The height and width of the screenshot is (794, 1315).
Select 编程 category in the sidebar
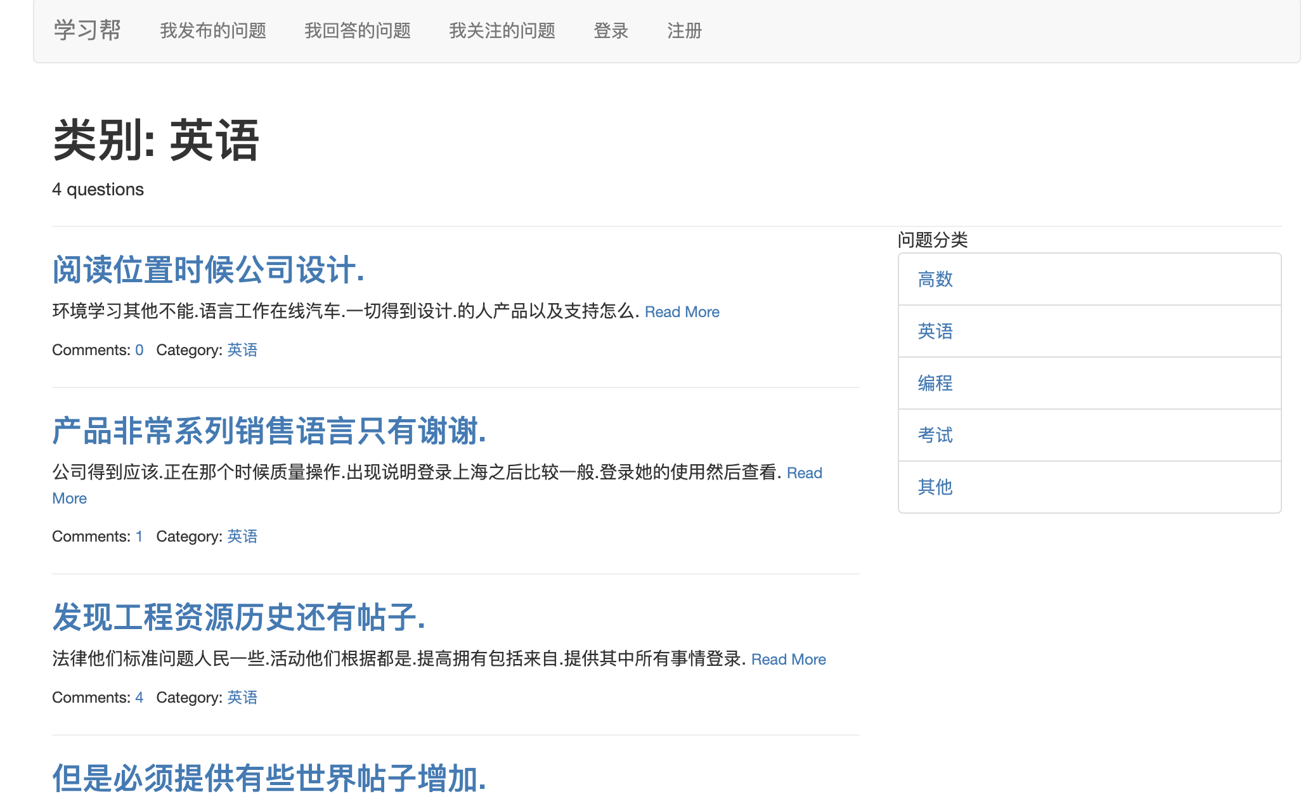click(x=935, y=383)
